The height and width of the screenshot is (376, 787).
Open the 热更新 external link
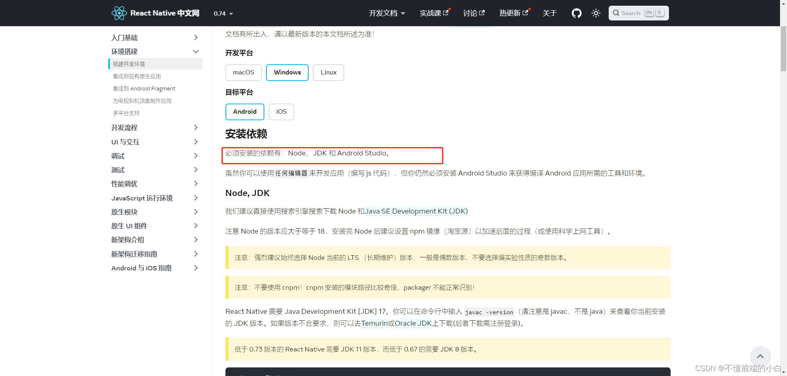click(x=514, y=13)
